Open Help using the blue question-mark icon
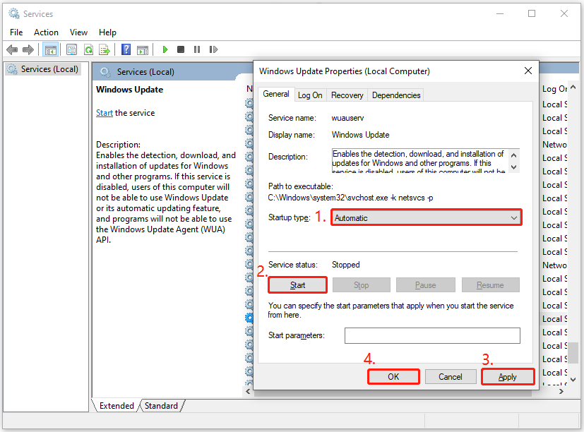 click(126, 49)
